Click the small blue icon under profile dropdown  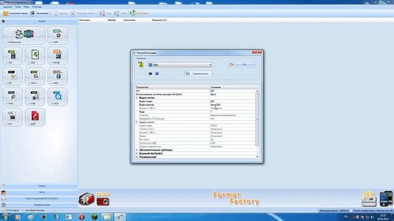coord(157,74)
